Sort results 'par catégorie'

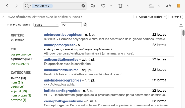click(x=20, y=63)
